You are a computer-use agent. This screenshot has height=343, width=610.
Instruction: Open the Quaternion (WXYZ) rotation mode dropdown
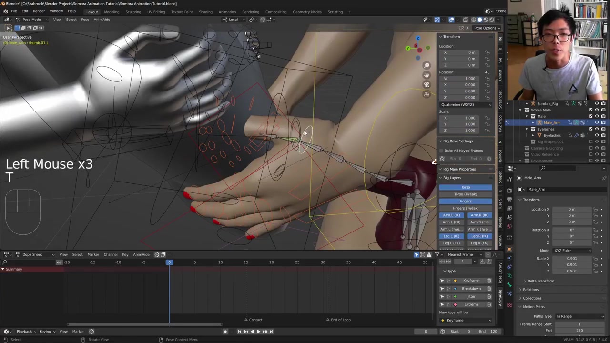tap(466, 105)
